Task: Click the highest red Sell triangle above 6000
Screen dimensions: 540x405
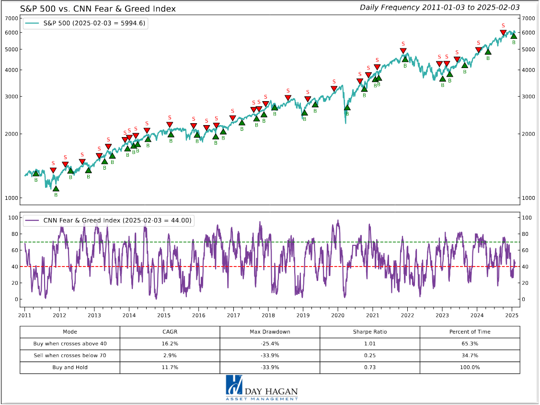Action: click(503, 33)
